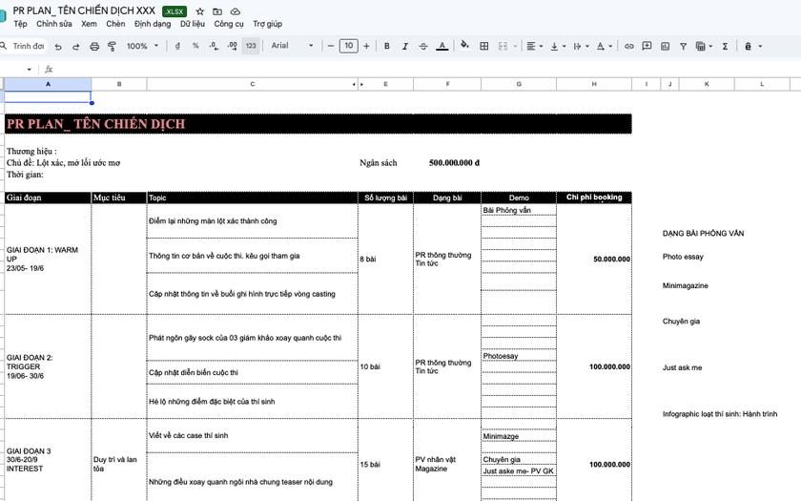801x501 pixels.
Task: Select column C header
Action: tap(253, 84)
